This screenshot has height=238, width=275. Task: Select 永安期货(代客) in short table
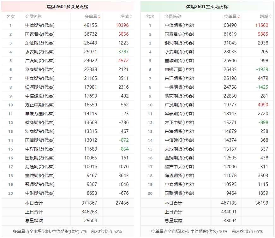tap(179, 52)
